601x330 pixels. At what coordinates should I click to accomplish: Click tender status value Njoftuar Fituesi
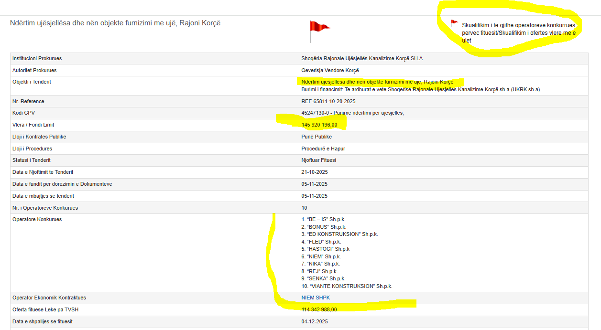(x=318, y=160)
